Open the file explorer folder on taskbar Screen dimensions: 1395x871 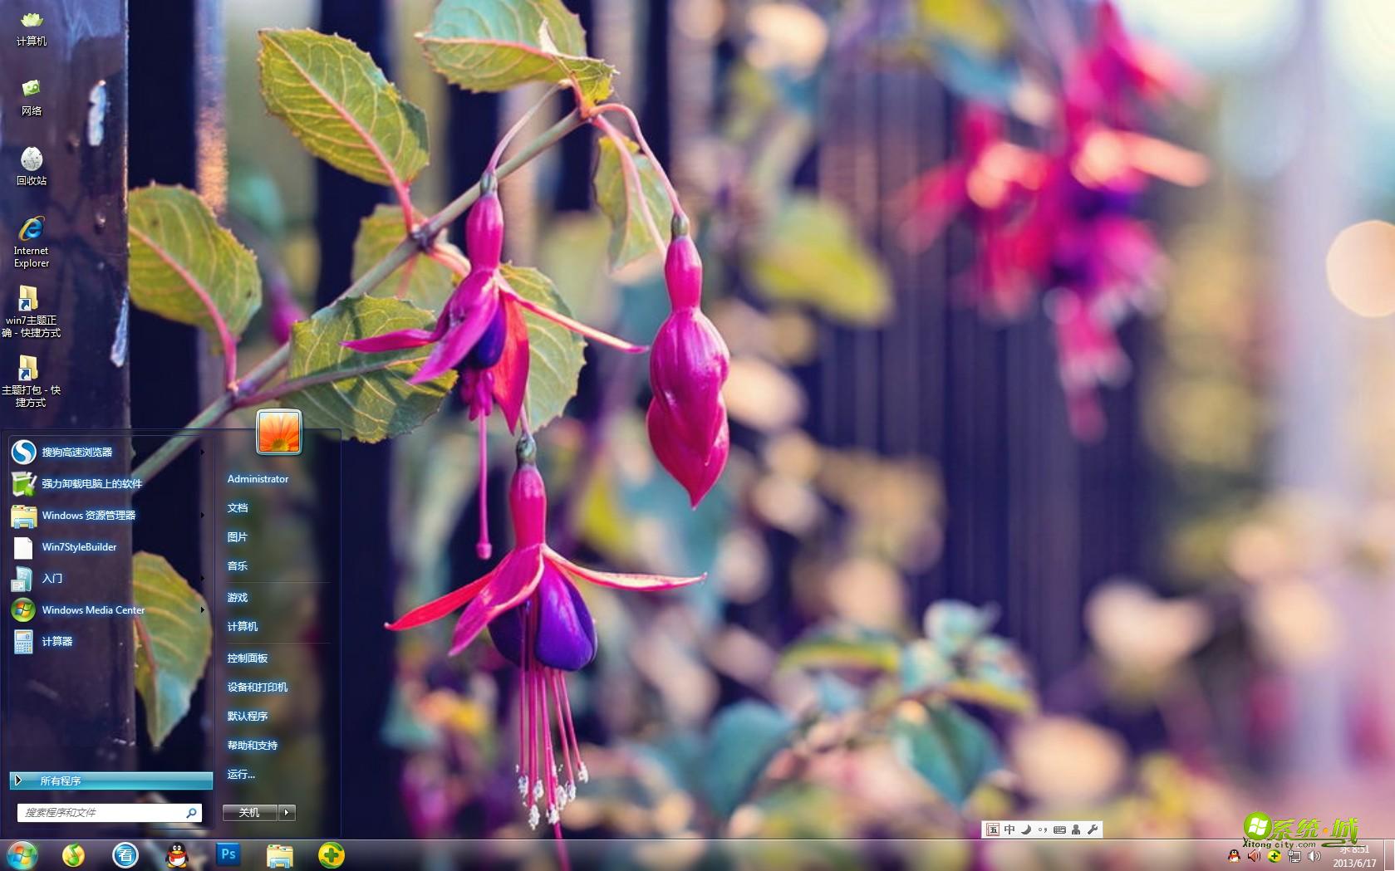(x=280, y=854)
